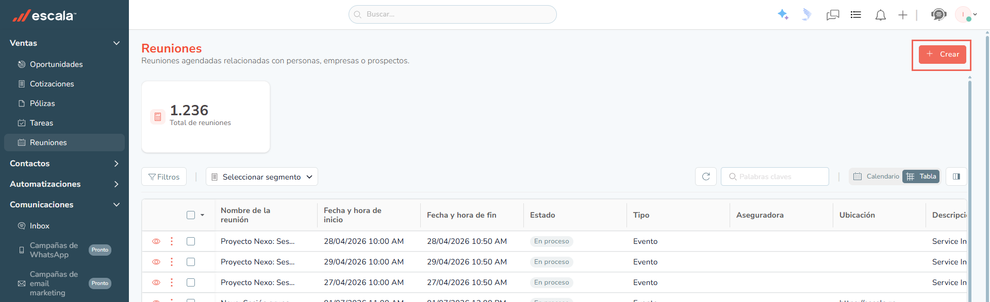Switch to the Calendario view
Screen dimensions: 990x302
[876, 176]
